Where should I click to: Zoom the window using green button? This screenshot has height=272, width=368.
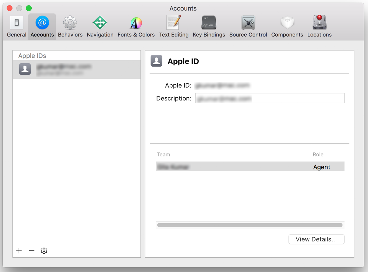[x=29, y=8]
